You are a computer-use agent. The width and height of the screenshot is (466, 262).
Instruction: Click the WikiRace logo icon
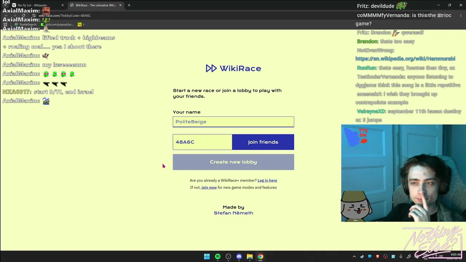coord(211,68)
